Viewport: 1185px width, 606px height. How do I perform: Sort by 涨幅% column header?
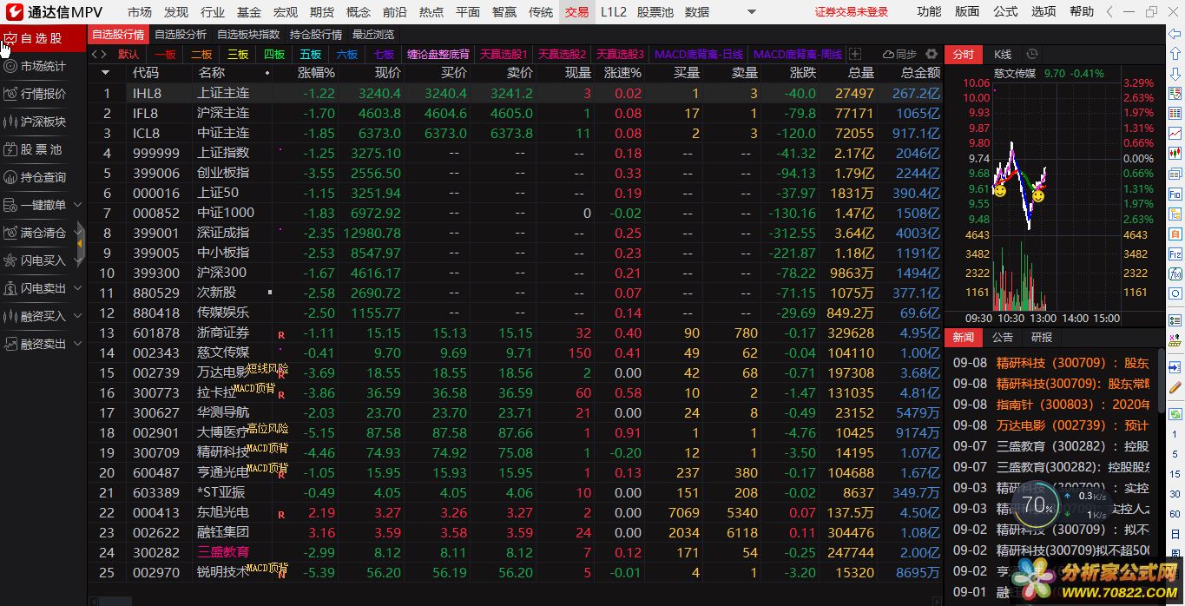316,73
